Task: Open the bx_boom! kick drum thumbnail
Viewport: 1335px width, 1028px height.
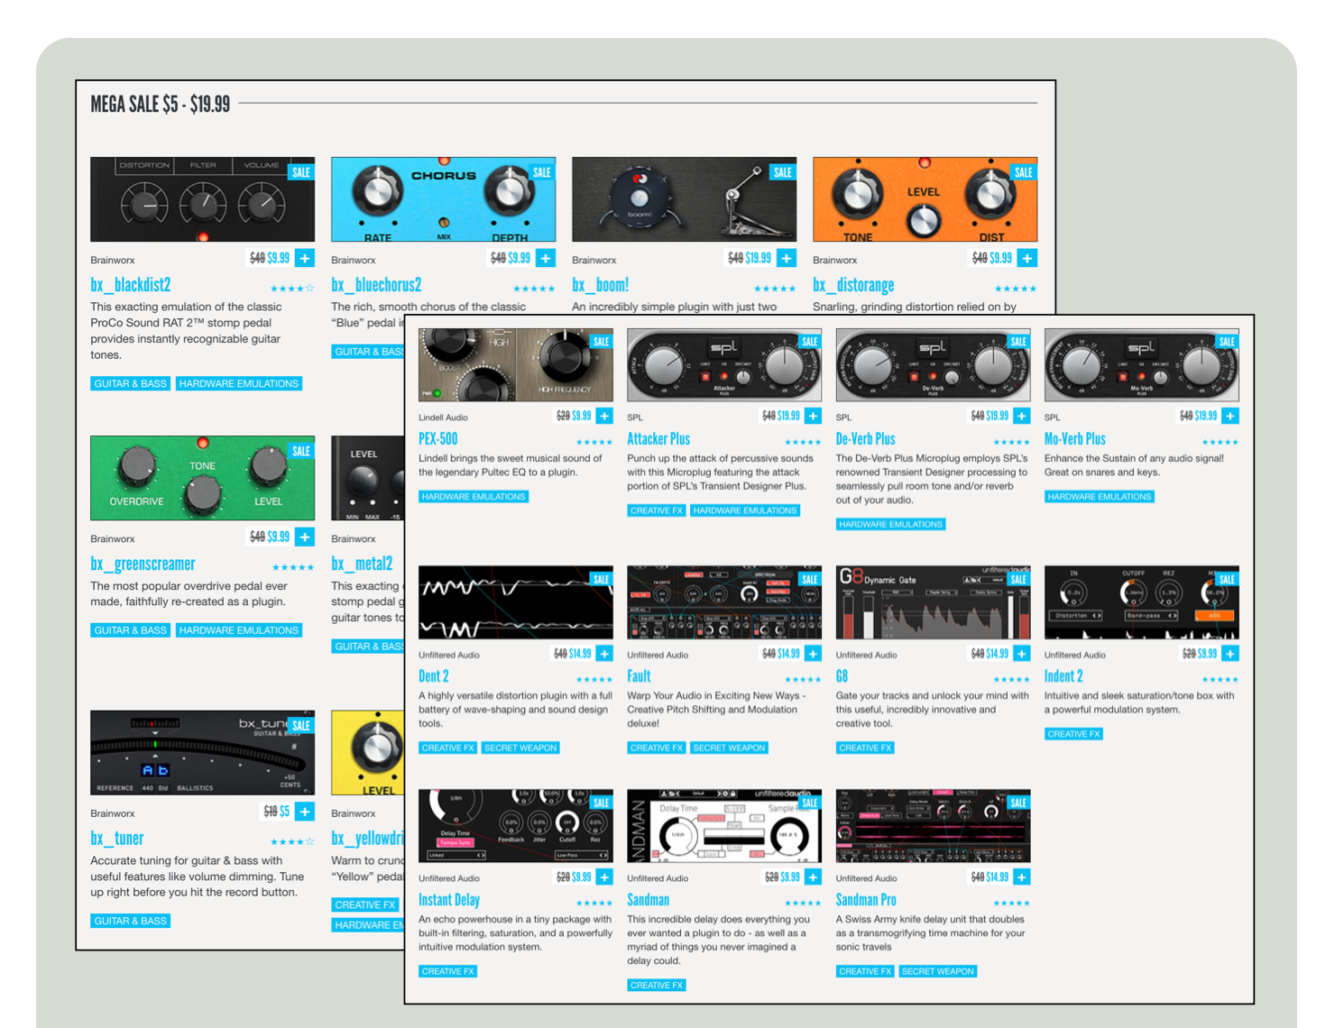Action: pyautogui.click(x=684, y=199)
